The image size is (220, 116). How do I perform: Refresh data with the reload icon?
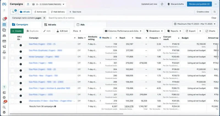[x=162, y=4]
